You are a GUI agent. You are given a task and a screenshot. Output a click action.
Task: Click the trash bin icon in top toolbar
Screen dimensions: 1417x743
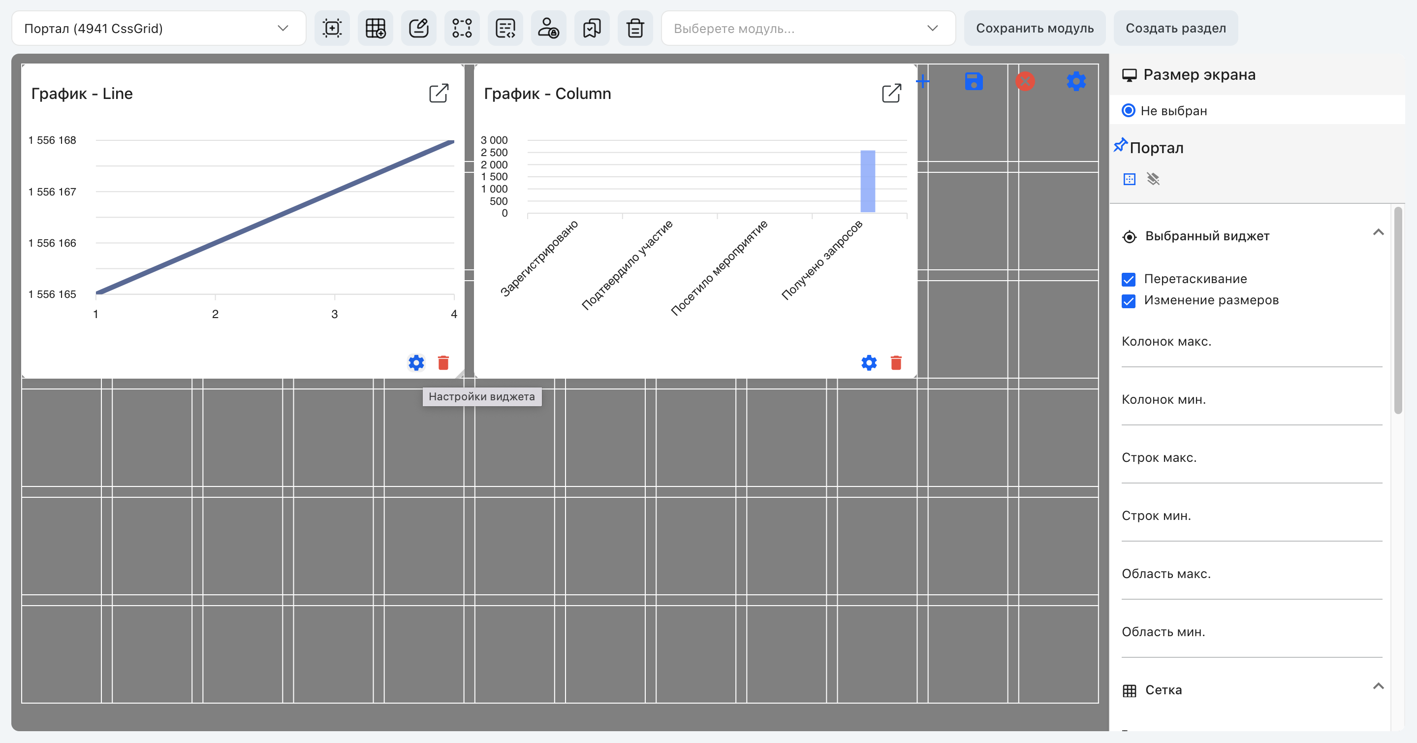coord(635,28)
